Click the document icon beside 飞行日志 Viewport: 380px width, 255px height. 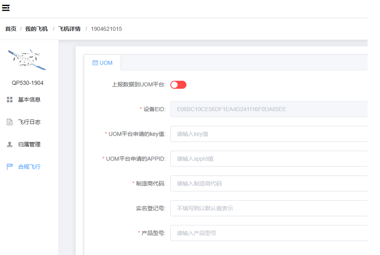point(10,122)
